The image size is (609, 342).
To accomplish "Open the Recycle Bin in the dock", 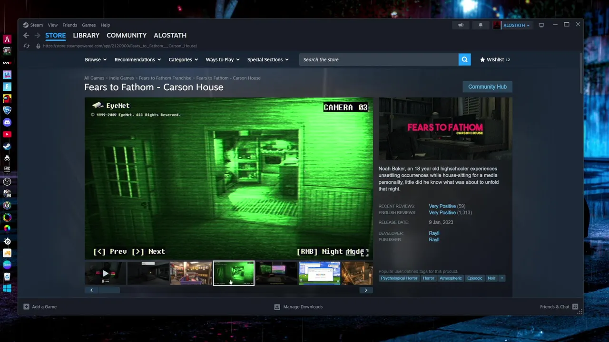I will tap(7, 276).
